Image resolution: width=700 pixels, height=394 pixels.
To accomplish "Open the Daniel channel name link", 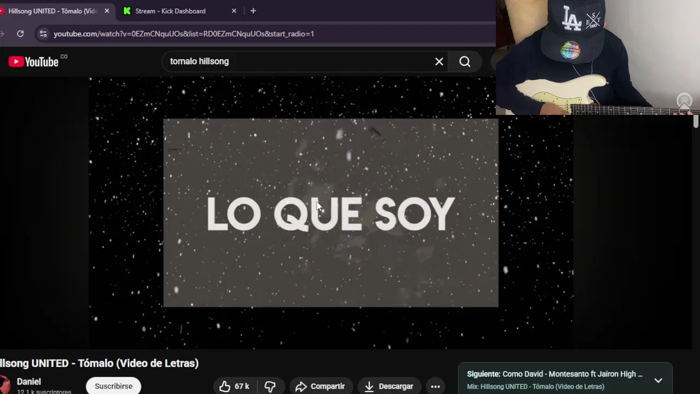I will tap(29, 381).
